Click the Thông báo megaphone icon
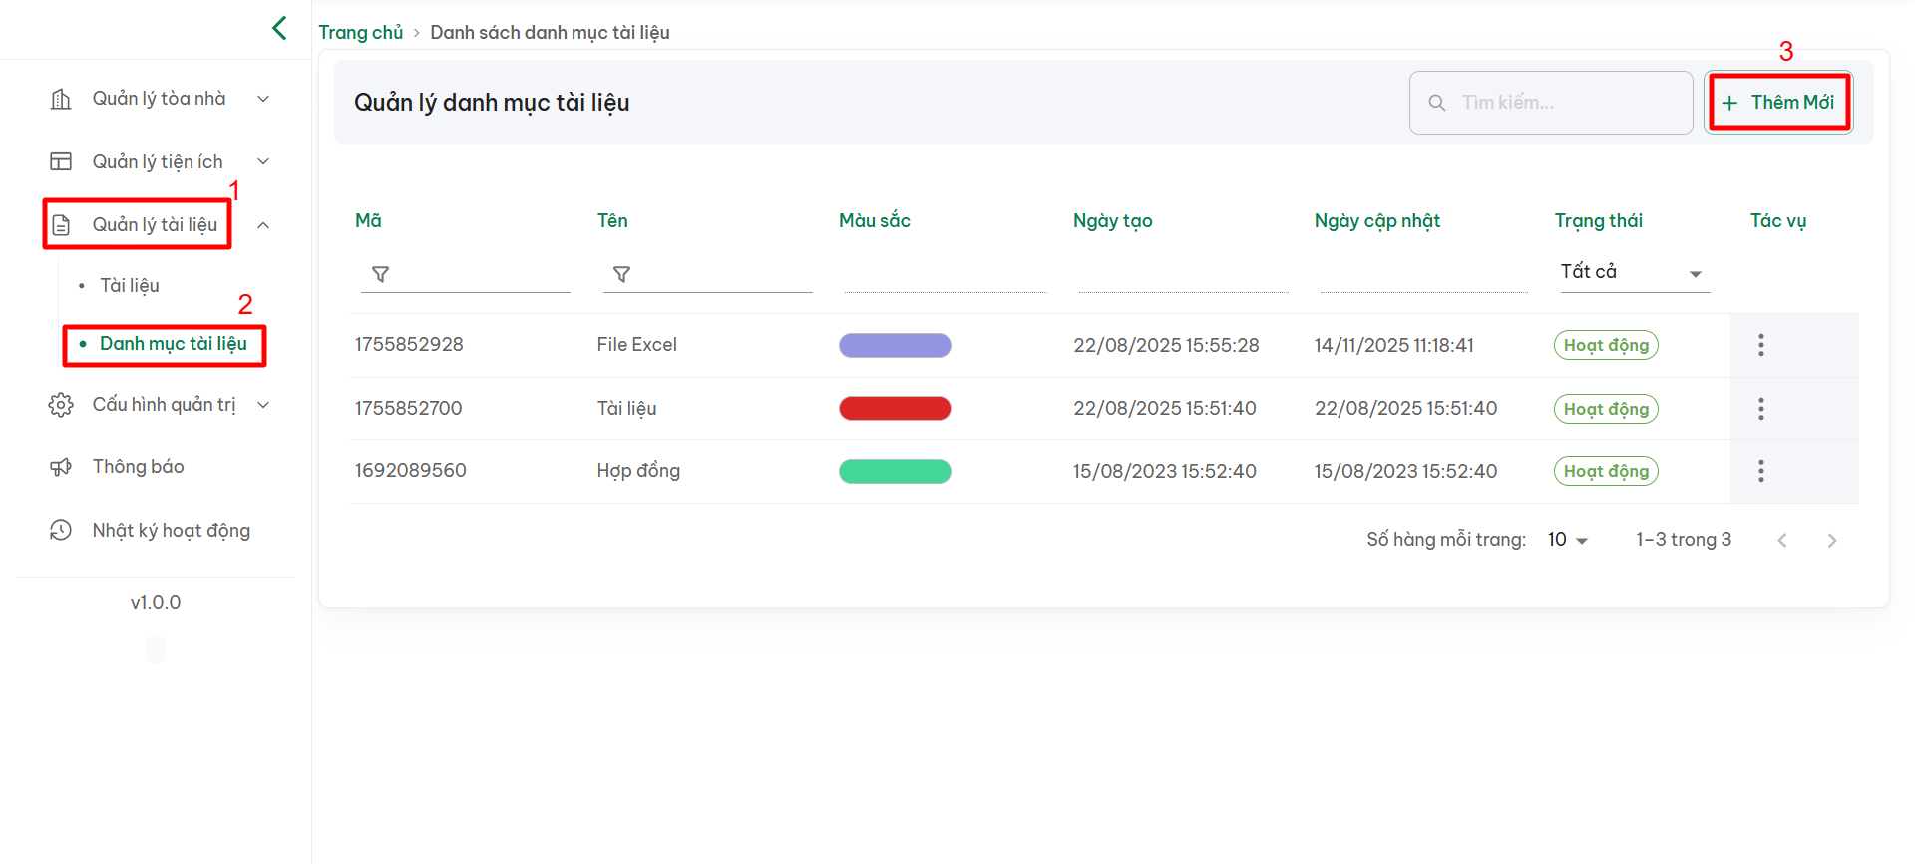Image resolution: width=1915 pixels, height=864 pixels. [61, 467]
